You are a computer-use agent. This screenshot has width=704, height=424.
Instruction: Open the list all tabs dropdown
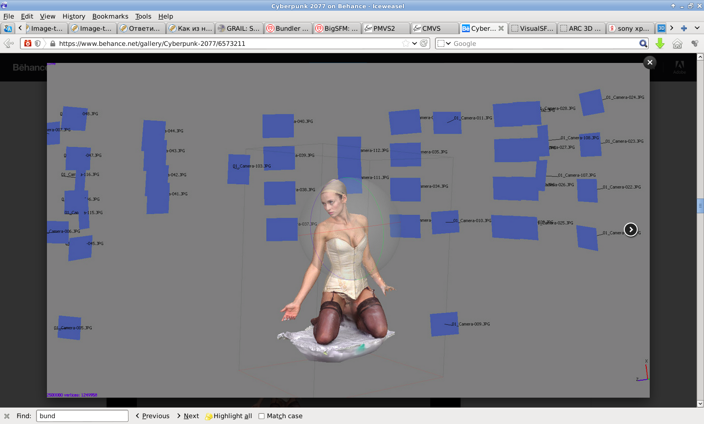pos(697,28)
